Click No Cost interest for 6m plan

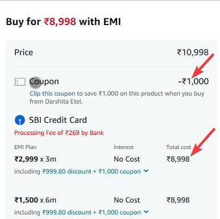127,200
